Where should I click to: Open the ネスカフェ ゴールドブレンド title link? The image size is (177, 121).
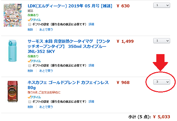point(68,85)
